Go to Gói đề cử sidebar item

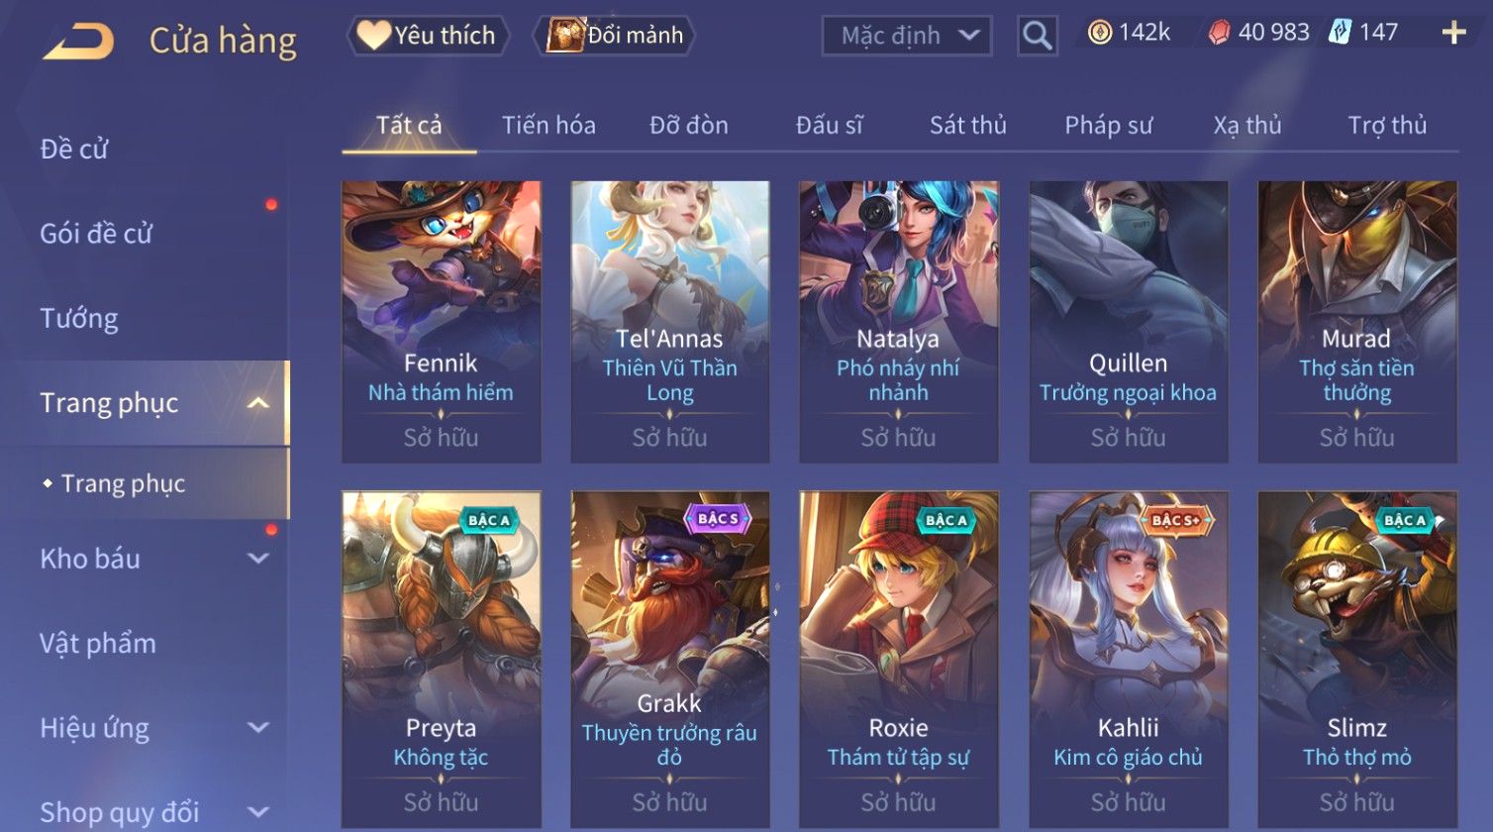coord(96,234)
